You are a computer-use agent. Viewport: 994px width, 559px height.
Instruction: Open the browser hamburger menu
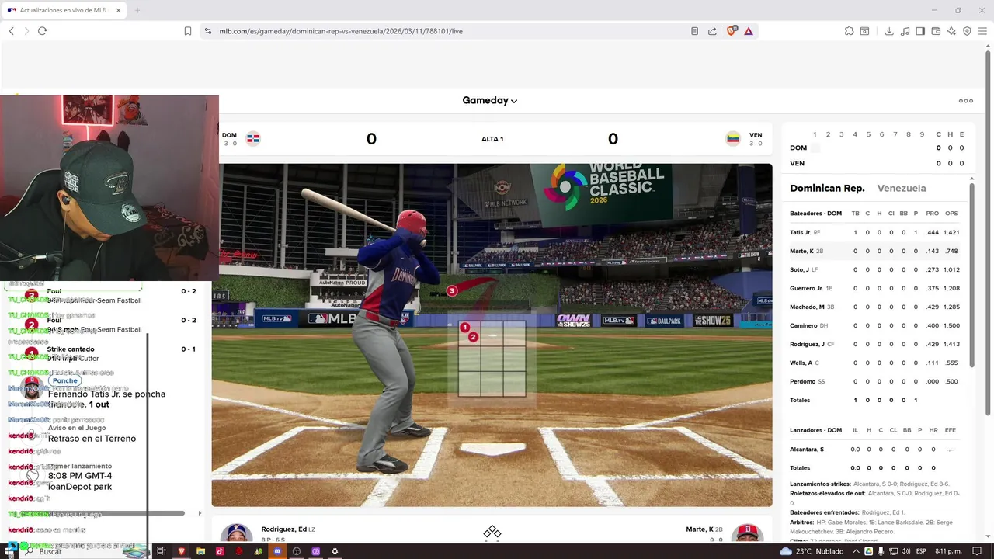coord(982,31)
